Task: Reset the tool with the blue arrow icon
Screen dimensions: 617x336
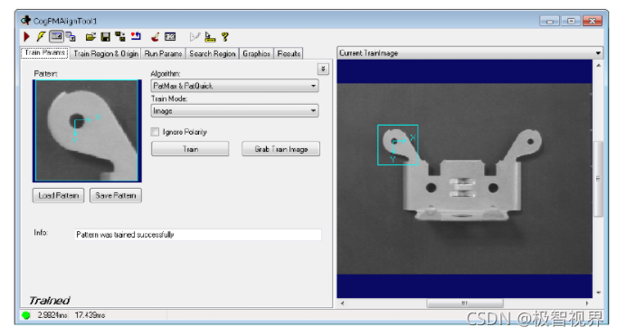Action: pyautogui.click(x=136, y=36)
